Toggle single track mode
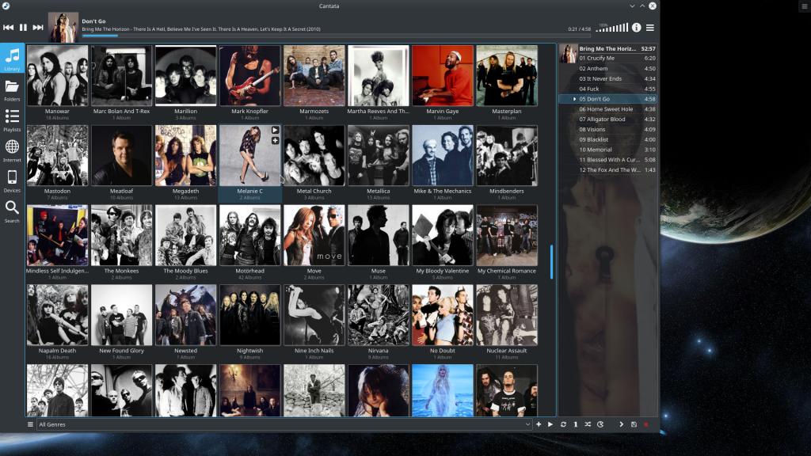Image resolution: width=811 pixels, height=456 pixels. pos(576,424)
